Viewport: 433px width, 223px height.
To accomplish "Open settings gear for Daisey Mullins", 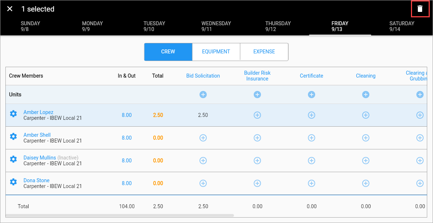I will (x=13, y=159).
